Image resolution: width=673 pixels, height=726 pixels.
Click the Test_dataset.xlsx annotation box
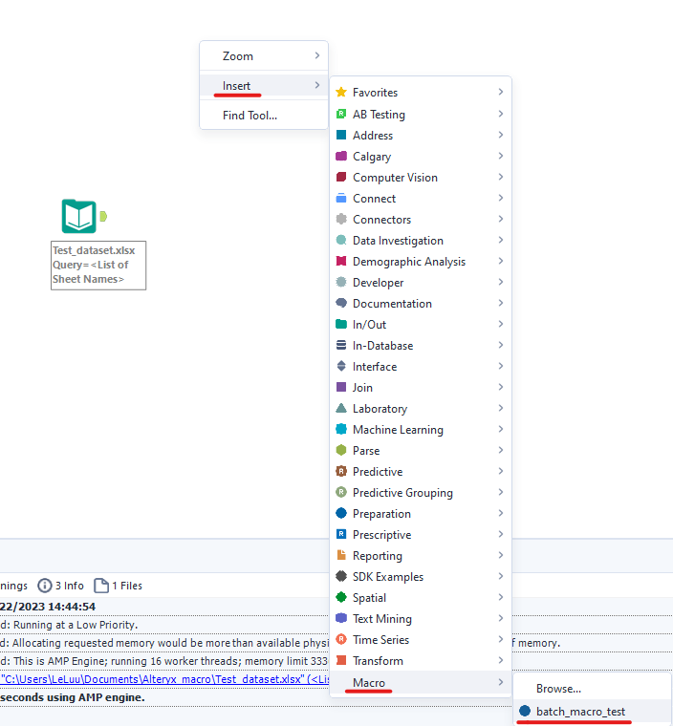click(x=98, y=266)
